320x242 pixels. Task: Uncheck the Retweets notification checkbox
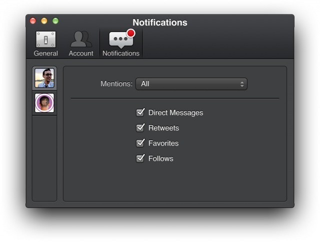point(140,128)
